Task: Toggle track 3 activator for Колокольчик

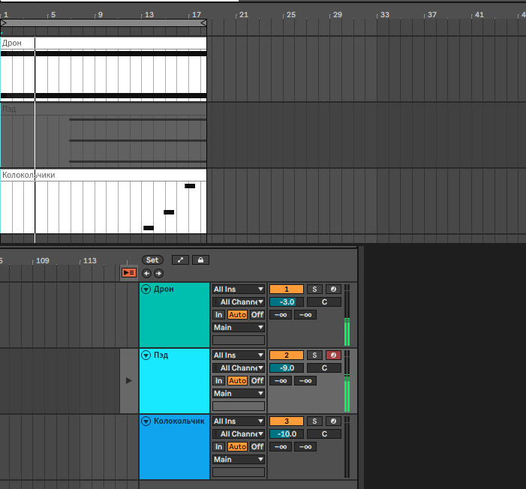Action: coord(287,421)
